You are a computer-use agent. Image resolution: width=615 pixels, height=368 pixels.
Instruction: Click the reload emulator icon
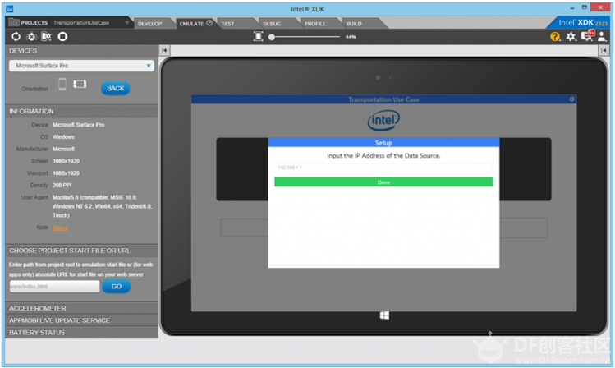click(x=16, y=37)
